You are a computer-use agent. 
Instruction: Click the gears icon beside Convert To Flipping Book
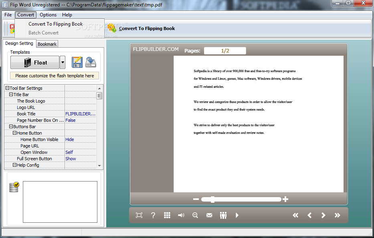(x=111, y=28)
